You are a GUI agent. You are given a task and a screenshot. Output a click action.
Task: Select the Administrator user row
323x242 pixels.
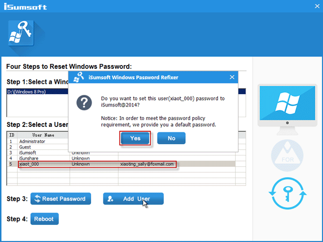coord(121,141)
